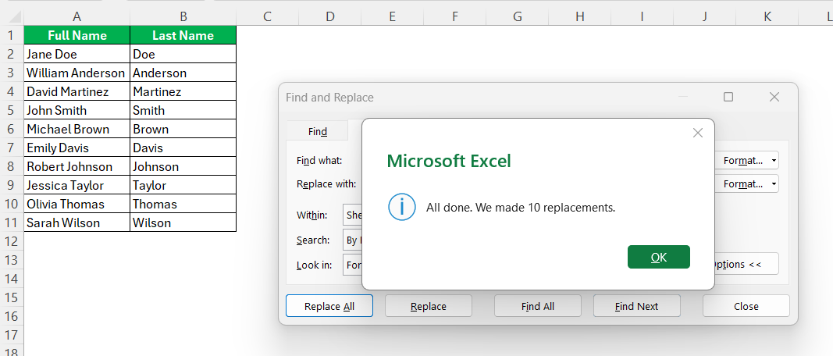Select cell containing Jane Doe
This screenshot has height=356, width=833.
point(77,54)
